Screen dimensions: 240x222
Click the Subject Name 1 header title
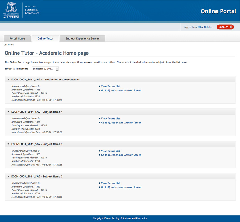click(x=37, y=112)
